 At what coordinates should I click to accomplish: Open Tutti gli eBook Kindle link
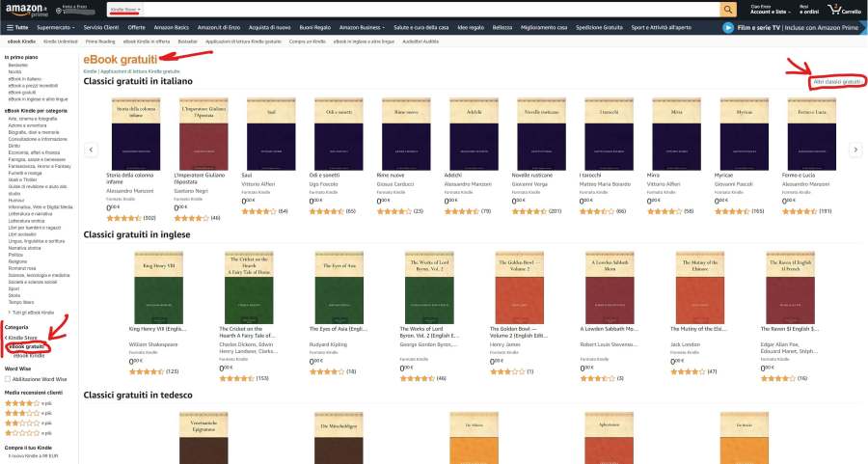(32, 313)
